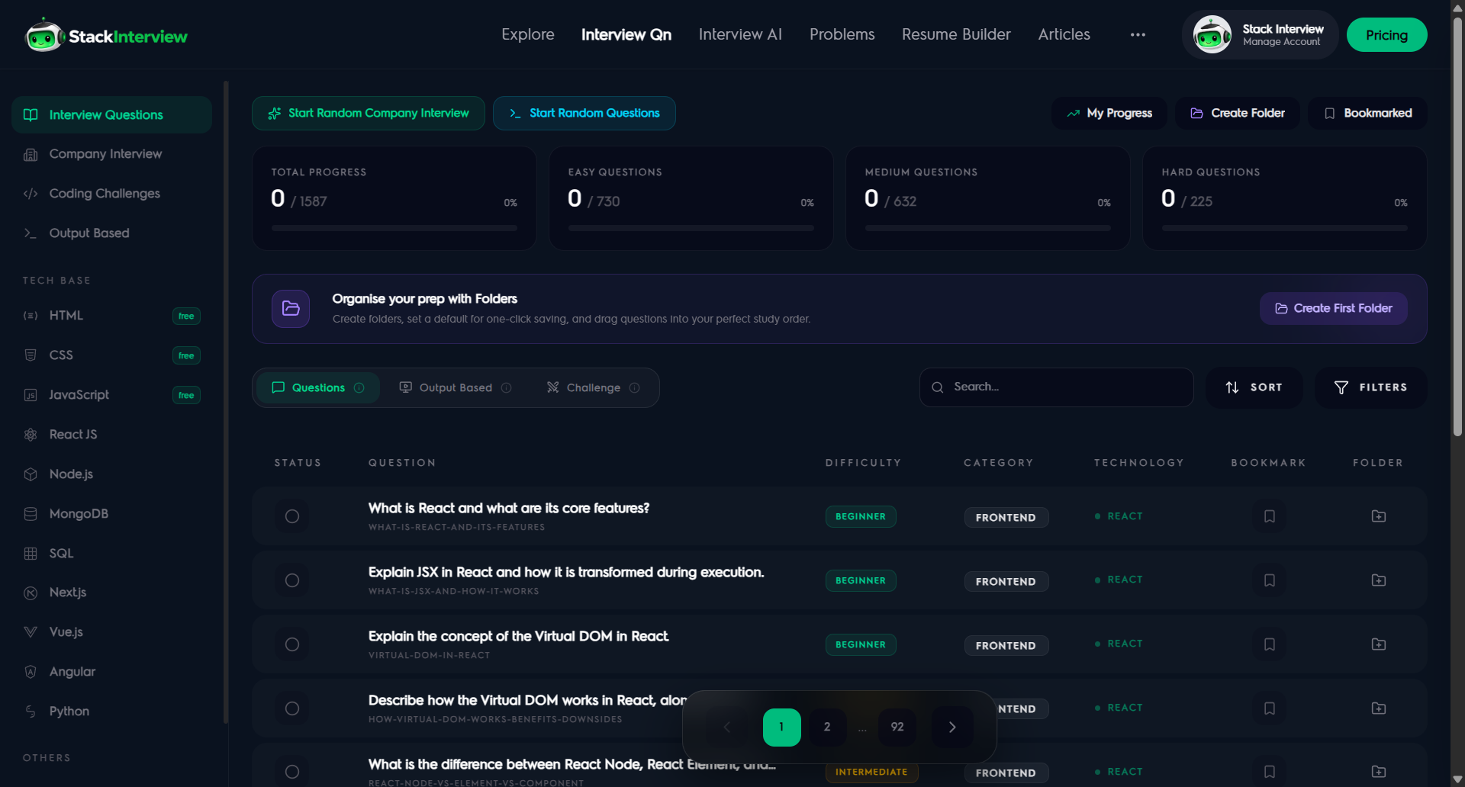Start Random Company Interview
The height and width of the screenshot is (787, 1465).
(x=369, y=113)
